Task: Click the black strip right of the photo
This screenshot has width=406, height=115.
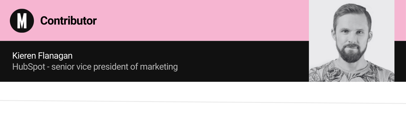Action: point(400,61)
